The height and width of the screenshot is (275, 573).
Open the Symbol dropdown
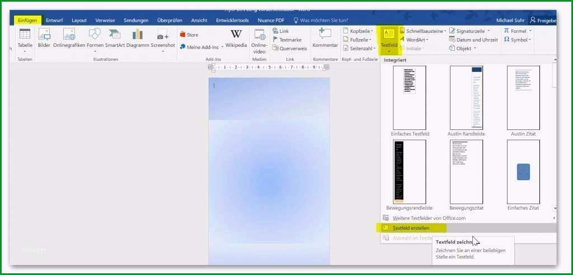click(x=517, y=40)
